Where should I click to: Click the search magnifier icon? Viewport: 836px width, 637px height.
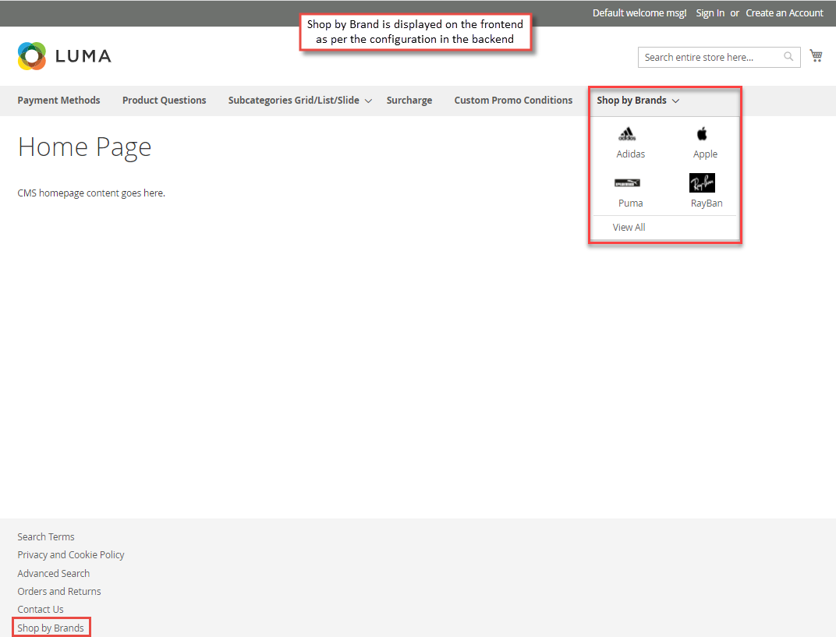tap(788, 56)
